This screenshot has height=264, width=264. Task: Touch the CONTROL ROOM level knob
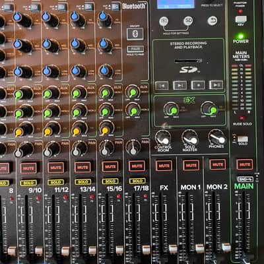[163, 138]
